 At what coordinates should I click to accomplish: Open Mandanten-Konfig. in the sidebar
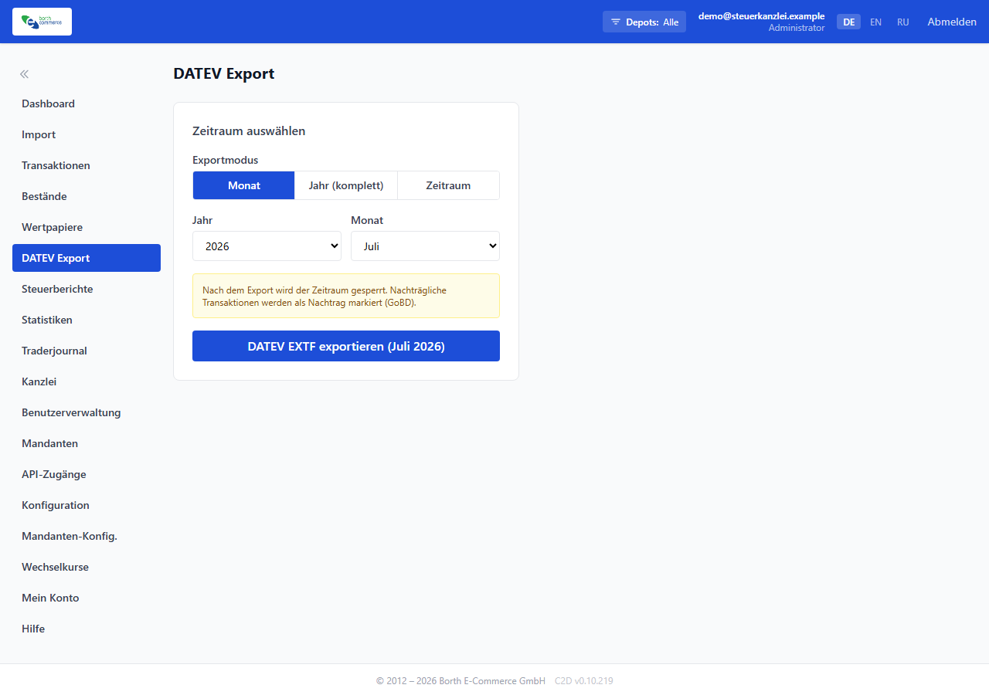tap(87, 536)
